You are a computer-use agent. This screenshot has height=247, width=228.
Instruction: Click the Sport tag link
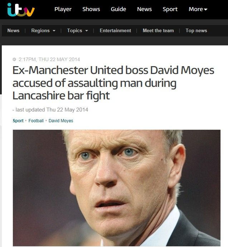tap(18, 121)
